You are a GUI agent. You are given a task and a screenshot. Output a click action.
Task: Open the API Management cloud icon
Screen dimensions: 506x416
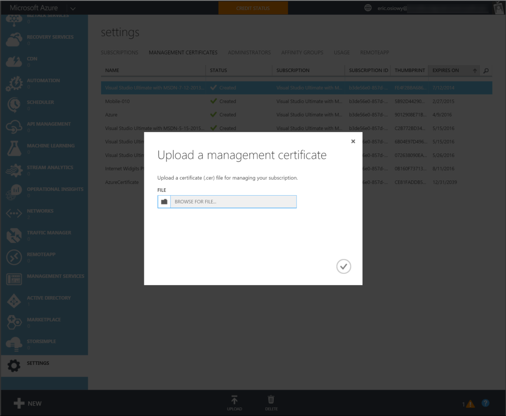point(14,126)
